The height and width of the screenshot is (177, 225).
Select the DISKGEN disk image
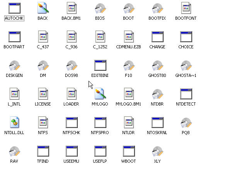click(x=14, y=66)
